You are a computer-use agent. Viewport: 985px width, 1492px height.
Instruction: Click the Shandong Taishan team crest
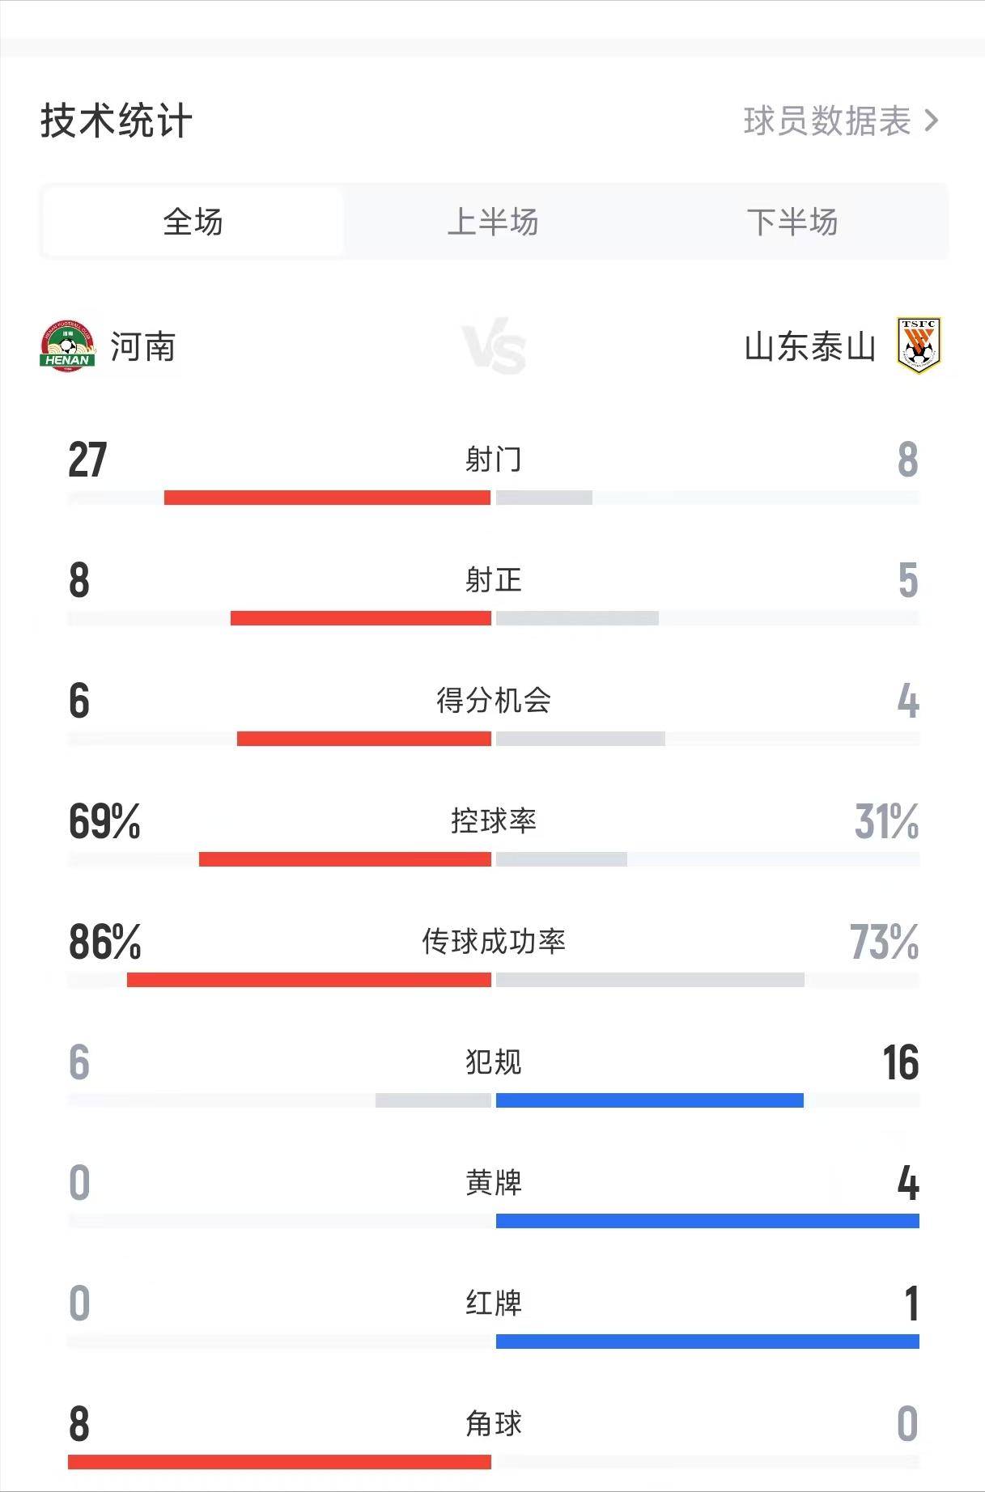pyautogui.click(x=919, y=345)
